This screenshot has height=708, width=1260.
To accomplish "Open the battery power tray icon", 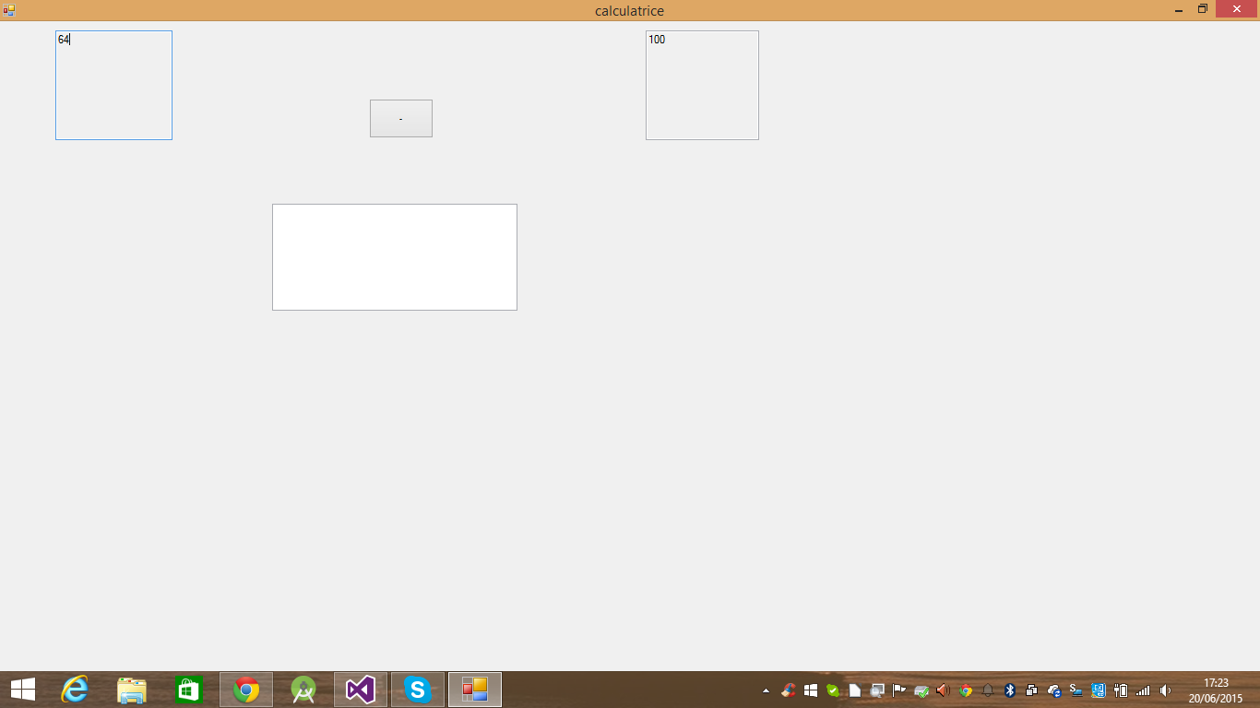I will click(1122, 690).
